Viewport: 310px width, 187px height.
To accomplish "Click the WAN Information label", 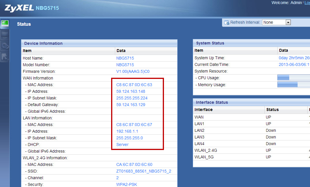I will pyautogui.click(x=38, y=78).
